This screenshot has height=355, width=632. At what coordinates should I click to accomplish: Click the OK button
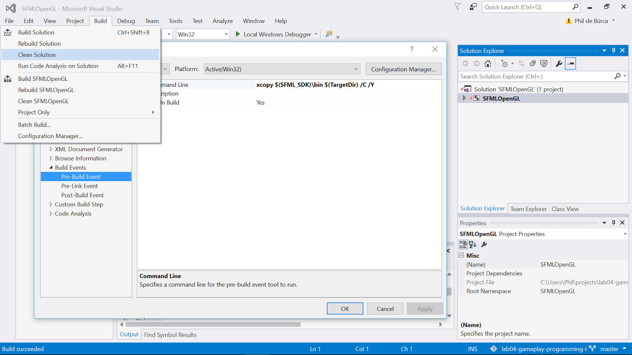(345, 308)
